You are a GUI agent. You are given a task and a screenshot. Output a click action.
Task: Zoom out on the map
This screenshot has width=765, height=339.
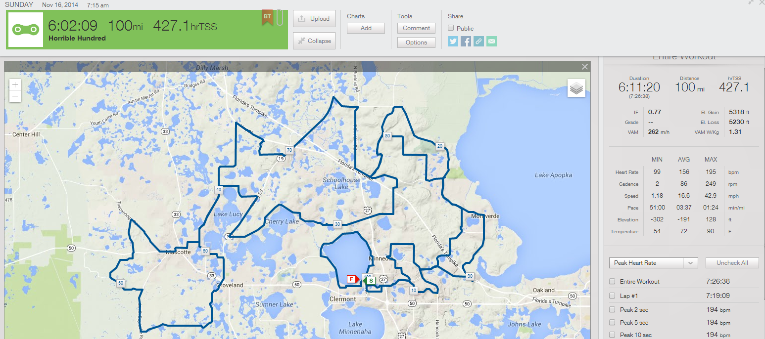pos(15,96)
